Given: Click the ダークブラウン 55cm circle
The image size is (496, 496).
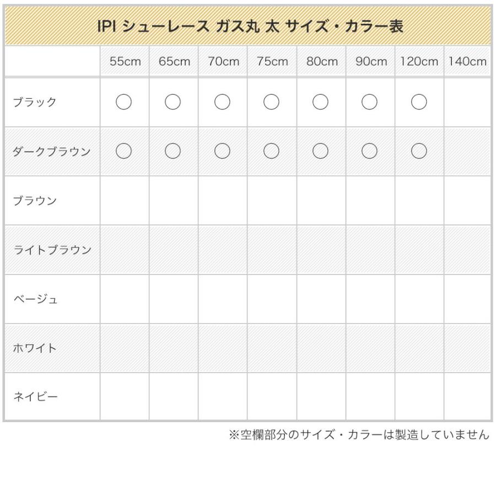Looking at the screenshot, I should pos(124,151).
